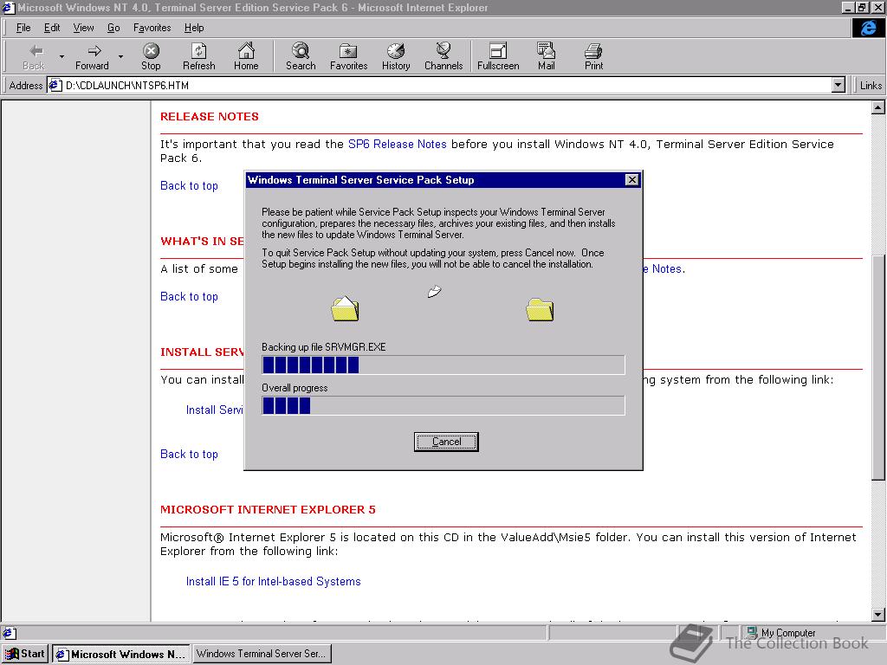Image resolution: width=887 pixels, height=665 pixels.
Task: Open the Forward history dropdown arrow
Action: 120,57
